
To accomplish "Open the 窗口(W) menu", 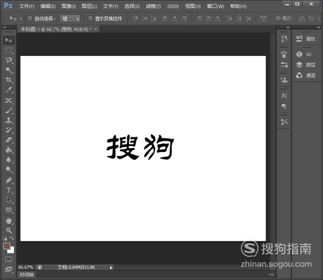I will (x=215, y=6).
